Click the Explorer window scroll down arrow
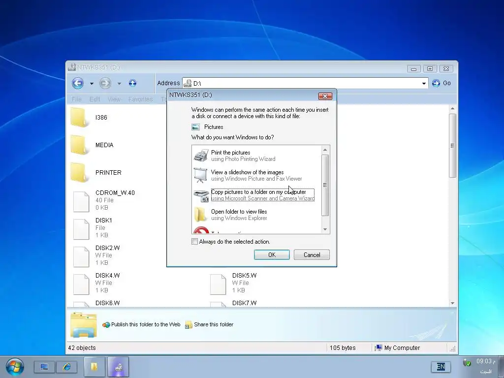The image size is (504, 378). tap(452, 303)
